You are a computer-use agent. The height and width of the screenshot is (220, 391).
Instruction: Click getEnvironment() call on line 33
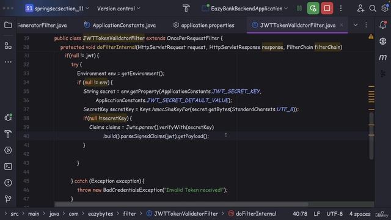tap(142, 73)
